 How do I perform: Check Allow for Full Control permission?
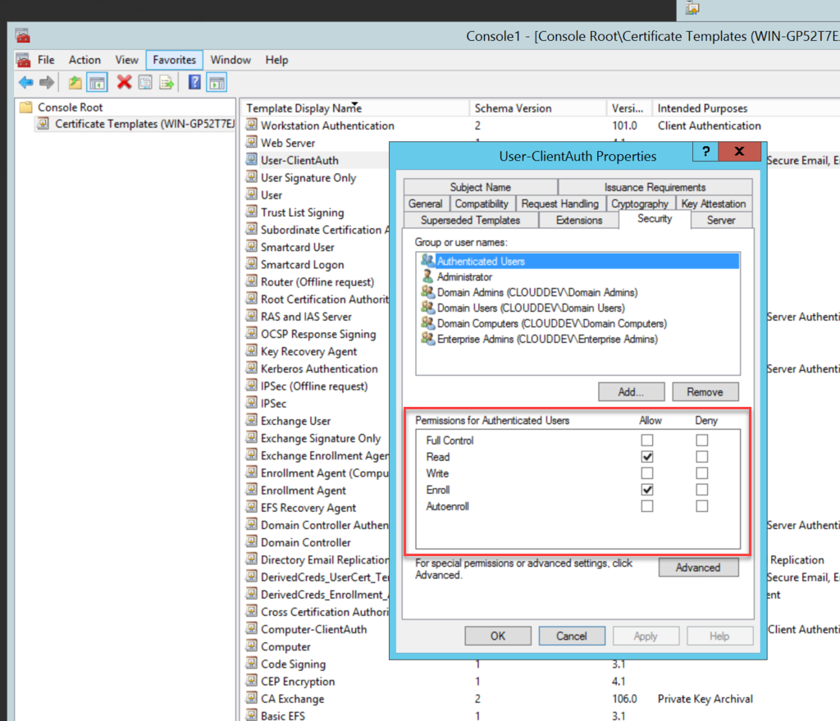[x=647, y=440]
